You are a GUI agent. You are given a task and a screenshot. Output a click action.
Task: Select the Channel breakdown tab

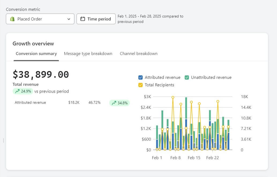click(x=139, y=54)
